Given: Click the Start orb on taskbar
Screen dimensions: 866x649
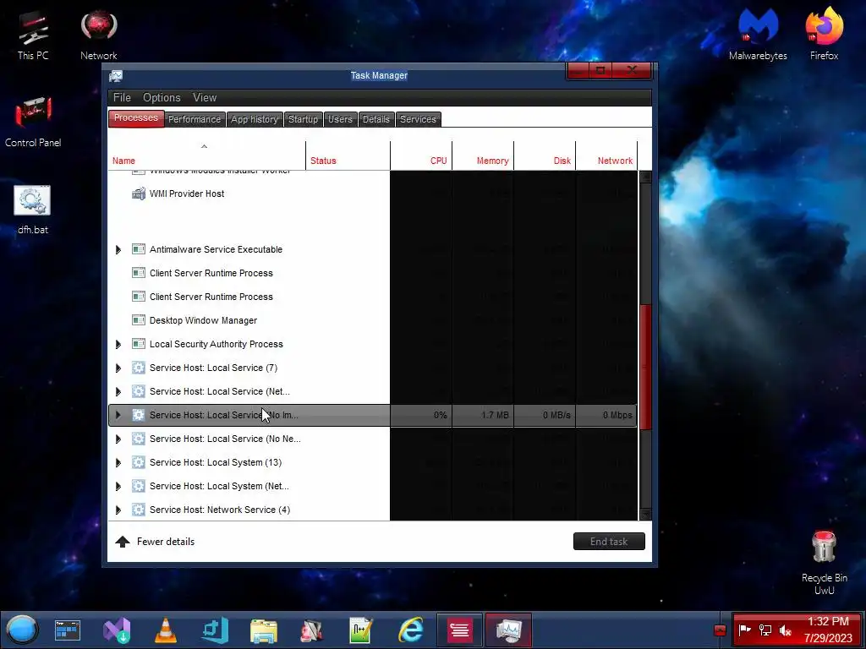Looking at the screenshot, I should (22, 630).
